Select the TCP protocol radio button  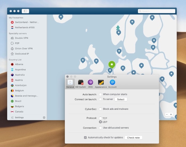[x=100, y=118]
